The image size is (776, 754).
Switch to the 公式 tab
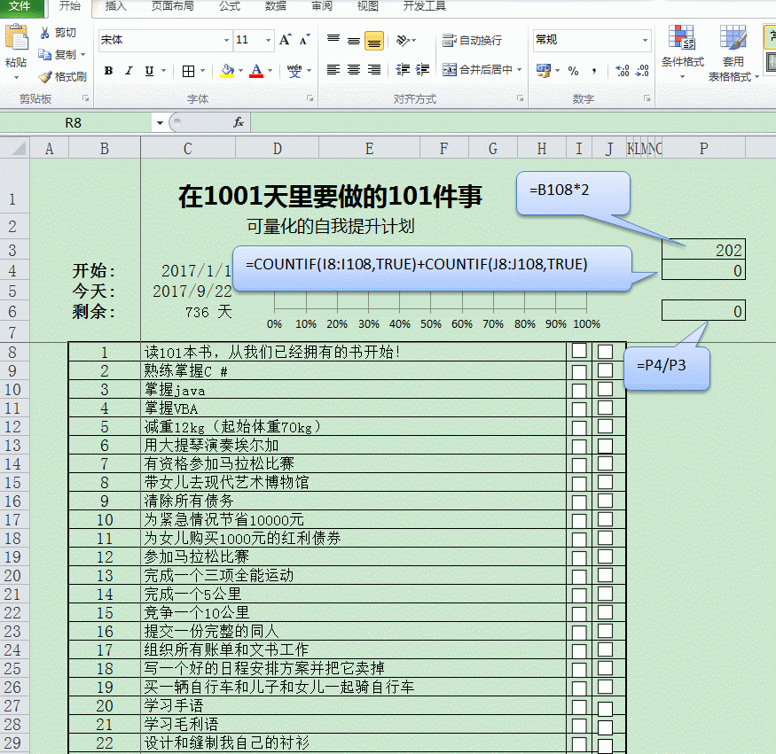click(x=230, y=6)
